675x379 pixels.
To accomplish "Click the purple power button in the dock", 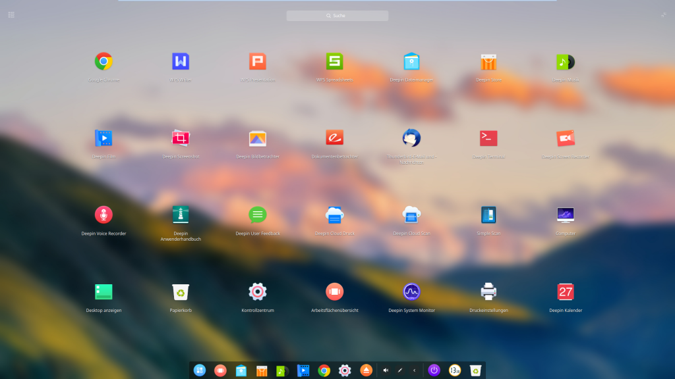I will click(x=433, y=370).
